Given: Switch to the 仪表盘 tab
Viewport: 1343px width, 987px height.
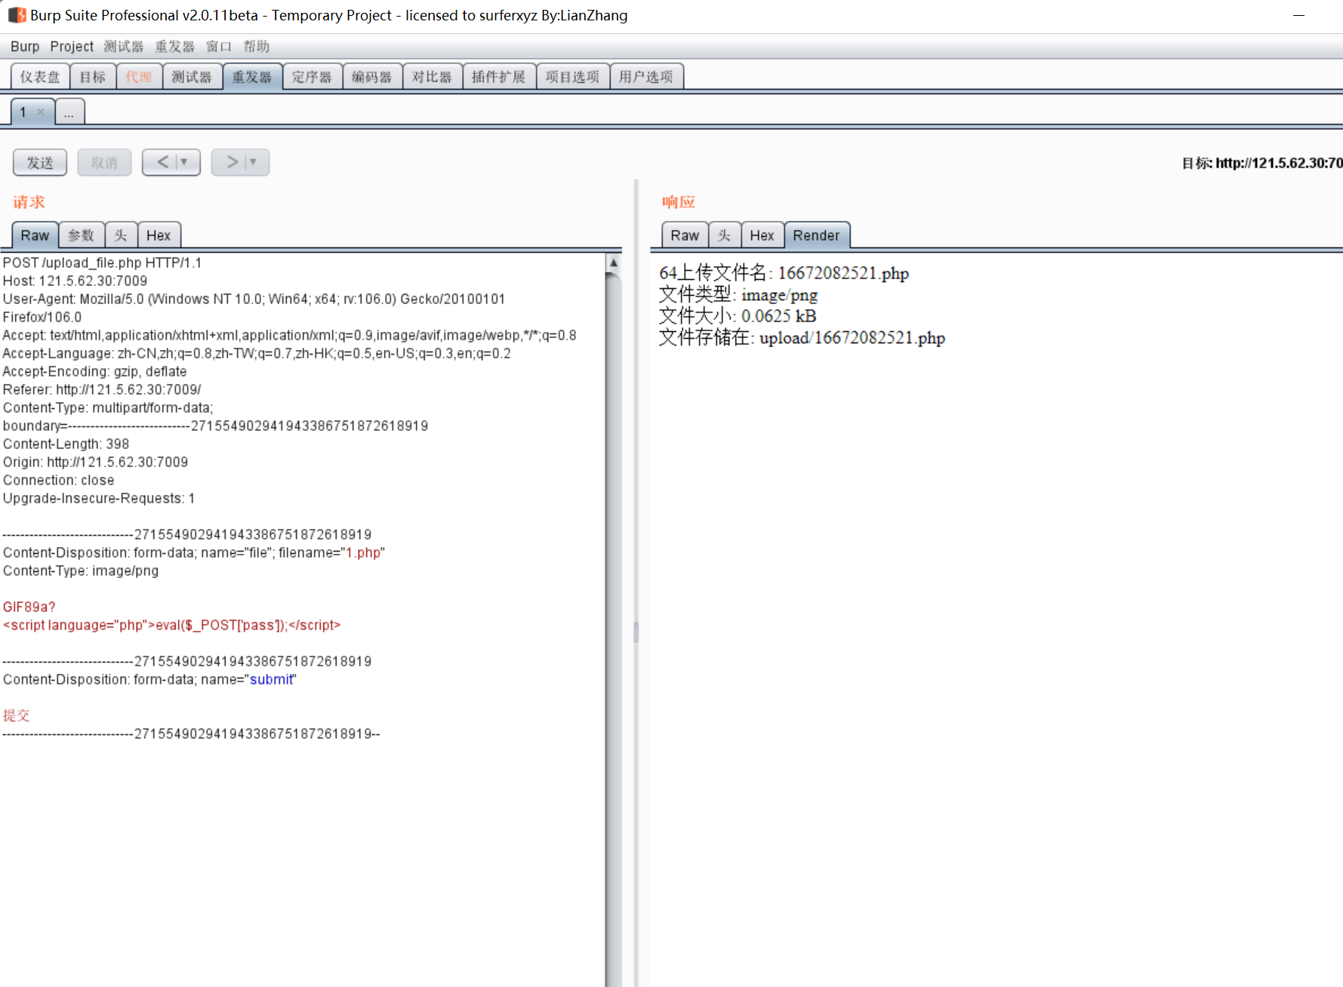Looking at the screenshot, I should pos(41,77).
